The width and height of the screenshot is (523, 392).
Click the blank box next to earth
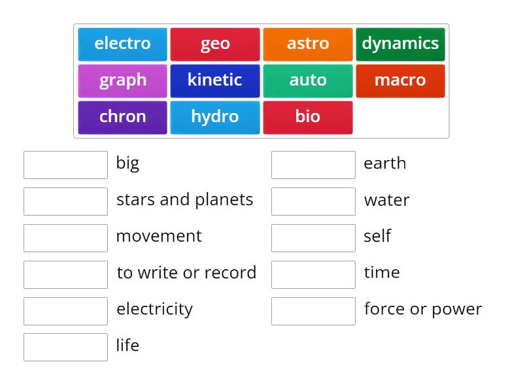tap(313, 165)
